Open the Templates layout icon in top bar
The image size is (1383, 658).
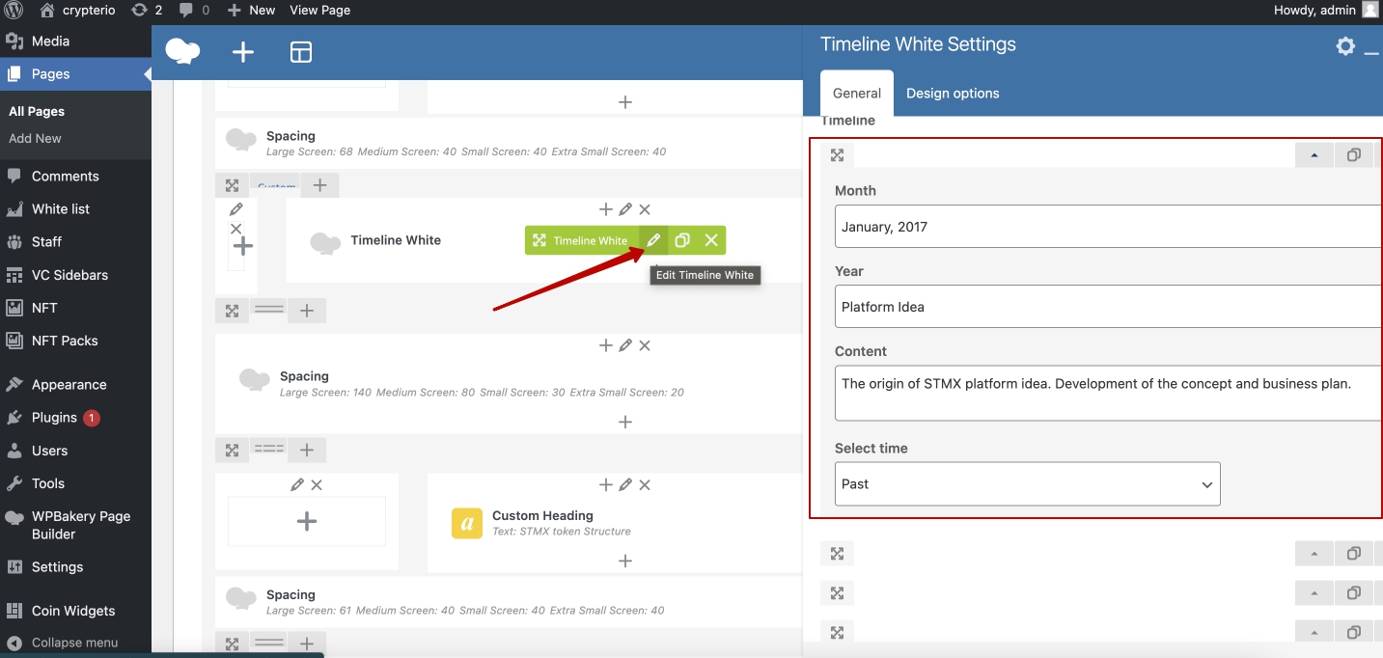tap(301, 52)
